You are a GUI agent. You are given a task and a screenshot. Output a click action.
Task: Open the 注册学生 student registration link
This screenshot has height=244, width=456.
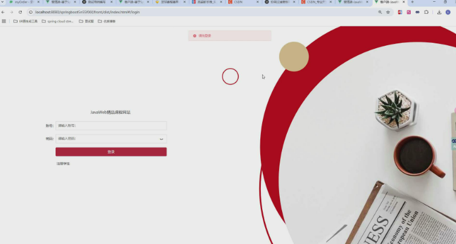pyautogui.click(x=63, y=164)
